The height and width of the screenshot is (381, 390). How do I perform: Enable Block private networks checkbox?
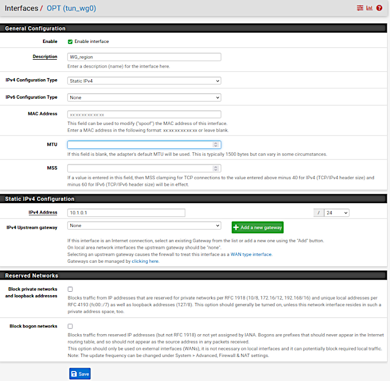(x=70, y=290)
